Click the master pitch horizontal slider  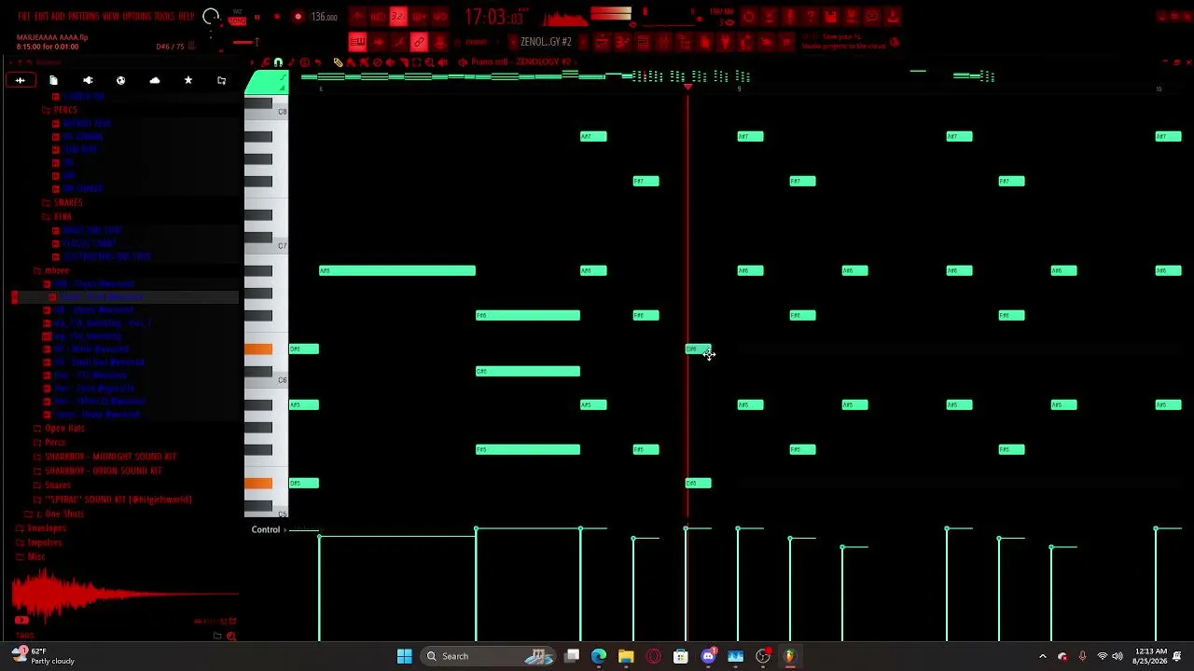243,42
